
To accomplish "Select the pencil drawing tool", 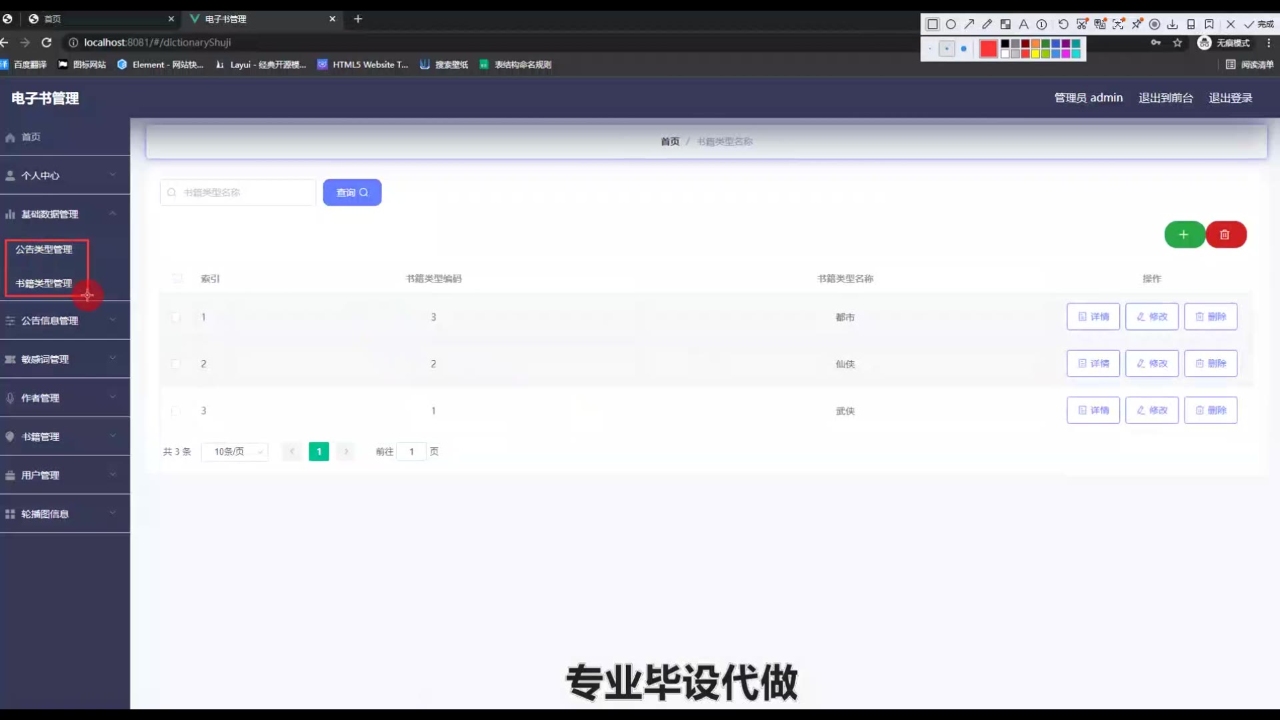I will (x=987, y=24).
